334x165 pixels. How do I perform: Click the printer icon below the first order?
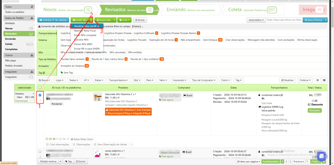pyautogui.click(x=60, y=139)
